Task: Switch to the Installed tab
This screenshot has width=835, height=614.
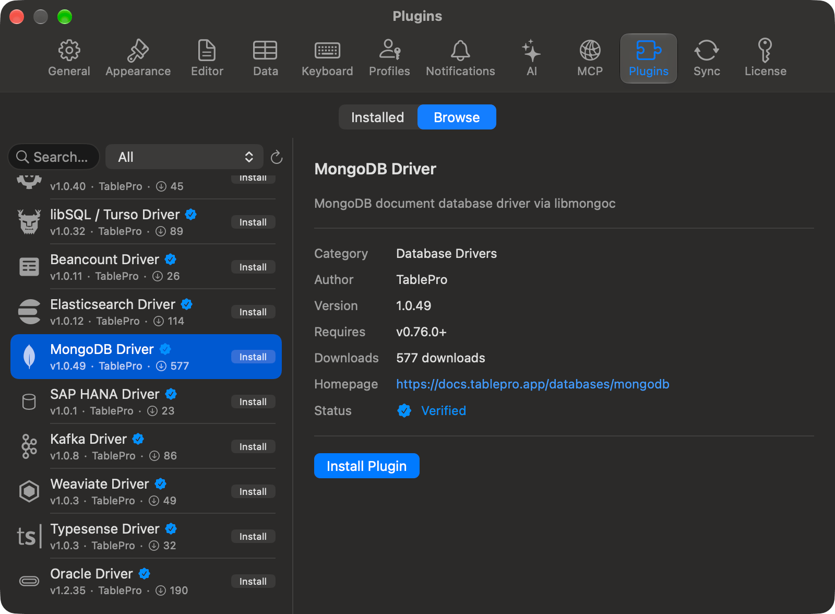Action: 378,117
